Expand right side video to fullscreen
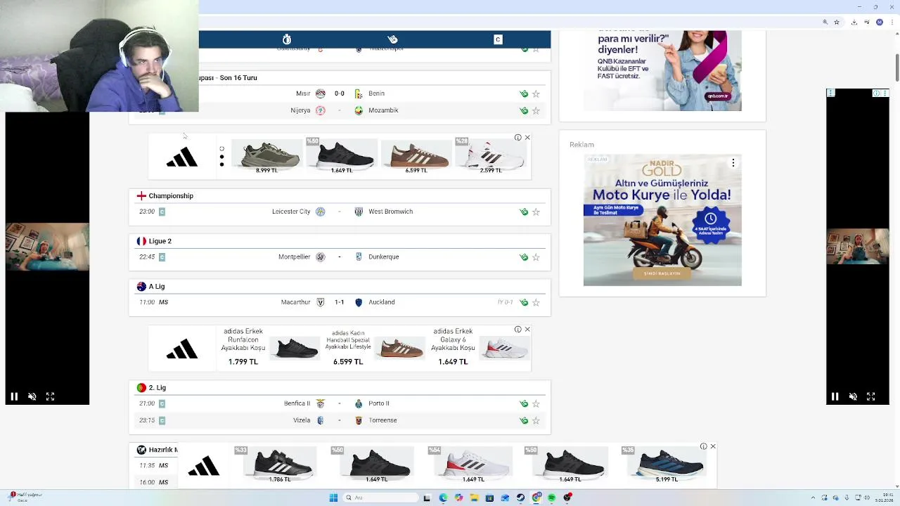This screenshot has height=506, width=900. pos(870,396)
